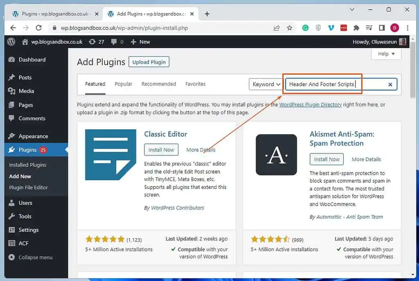Click the Comments sidebar icon
Viewport: 419px width, 281px height.
tap(11, 118)
